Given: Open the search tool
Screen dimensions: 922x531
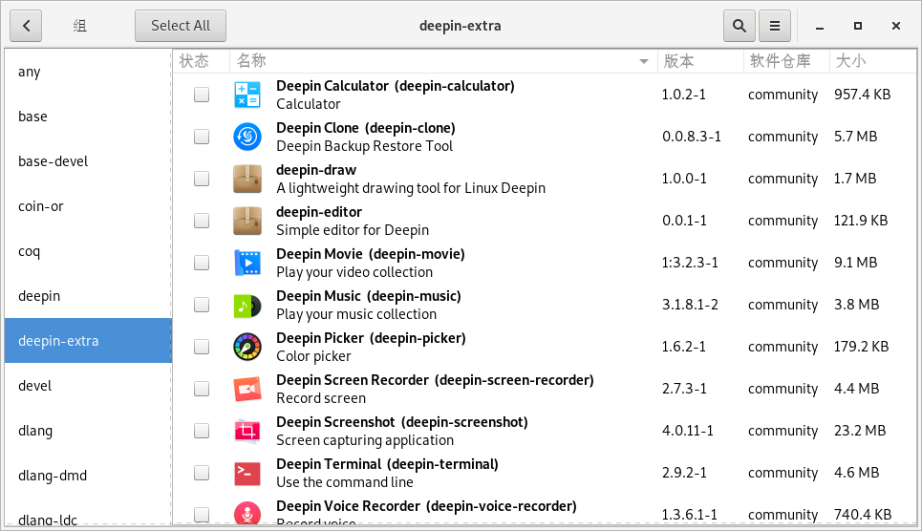Looking at the screenshot, I should click(x=740, y=26).
